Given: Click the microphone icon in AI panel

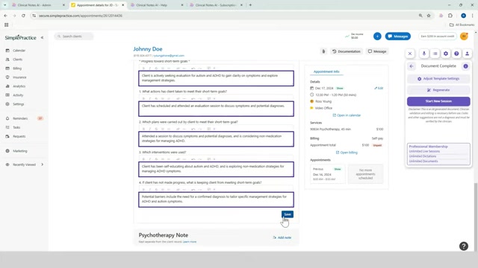Looking at the screenshot, I should coord(423,54).
